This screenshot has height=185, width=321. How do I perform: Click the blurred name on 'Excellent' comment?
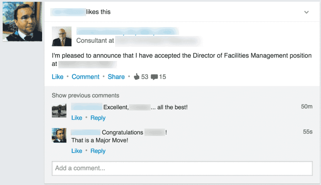(87, 107)
